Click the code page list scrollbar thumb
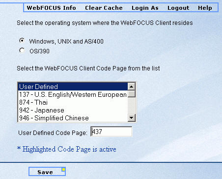 pyautogui.click(x=131, y=94)
